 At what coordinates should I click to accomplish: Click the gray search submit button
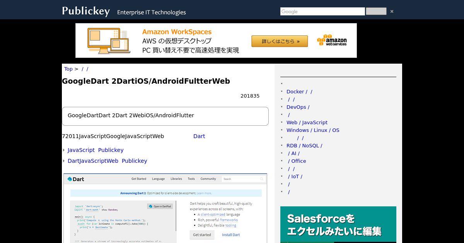click(x=376, y=11)
